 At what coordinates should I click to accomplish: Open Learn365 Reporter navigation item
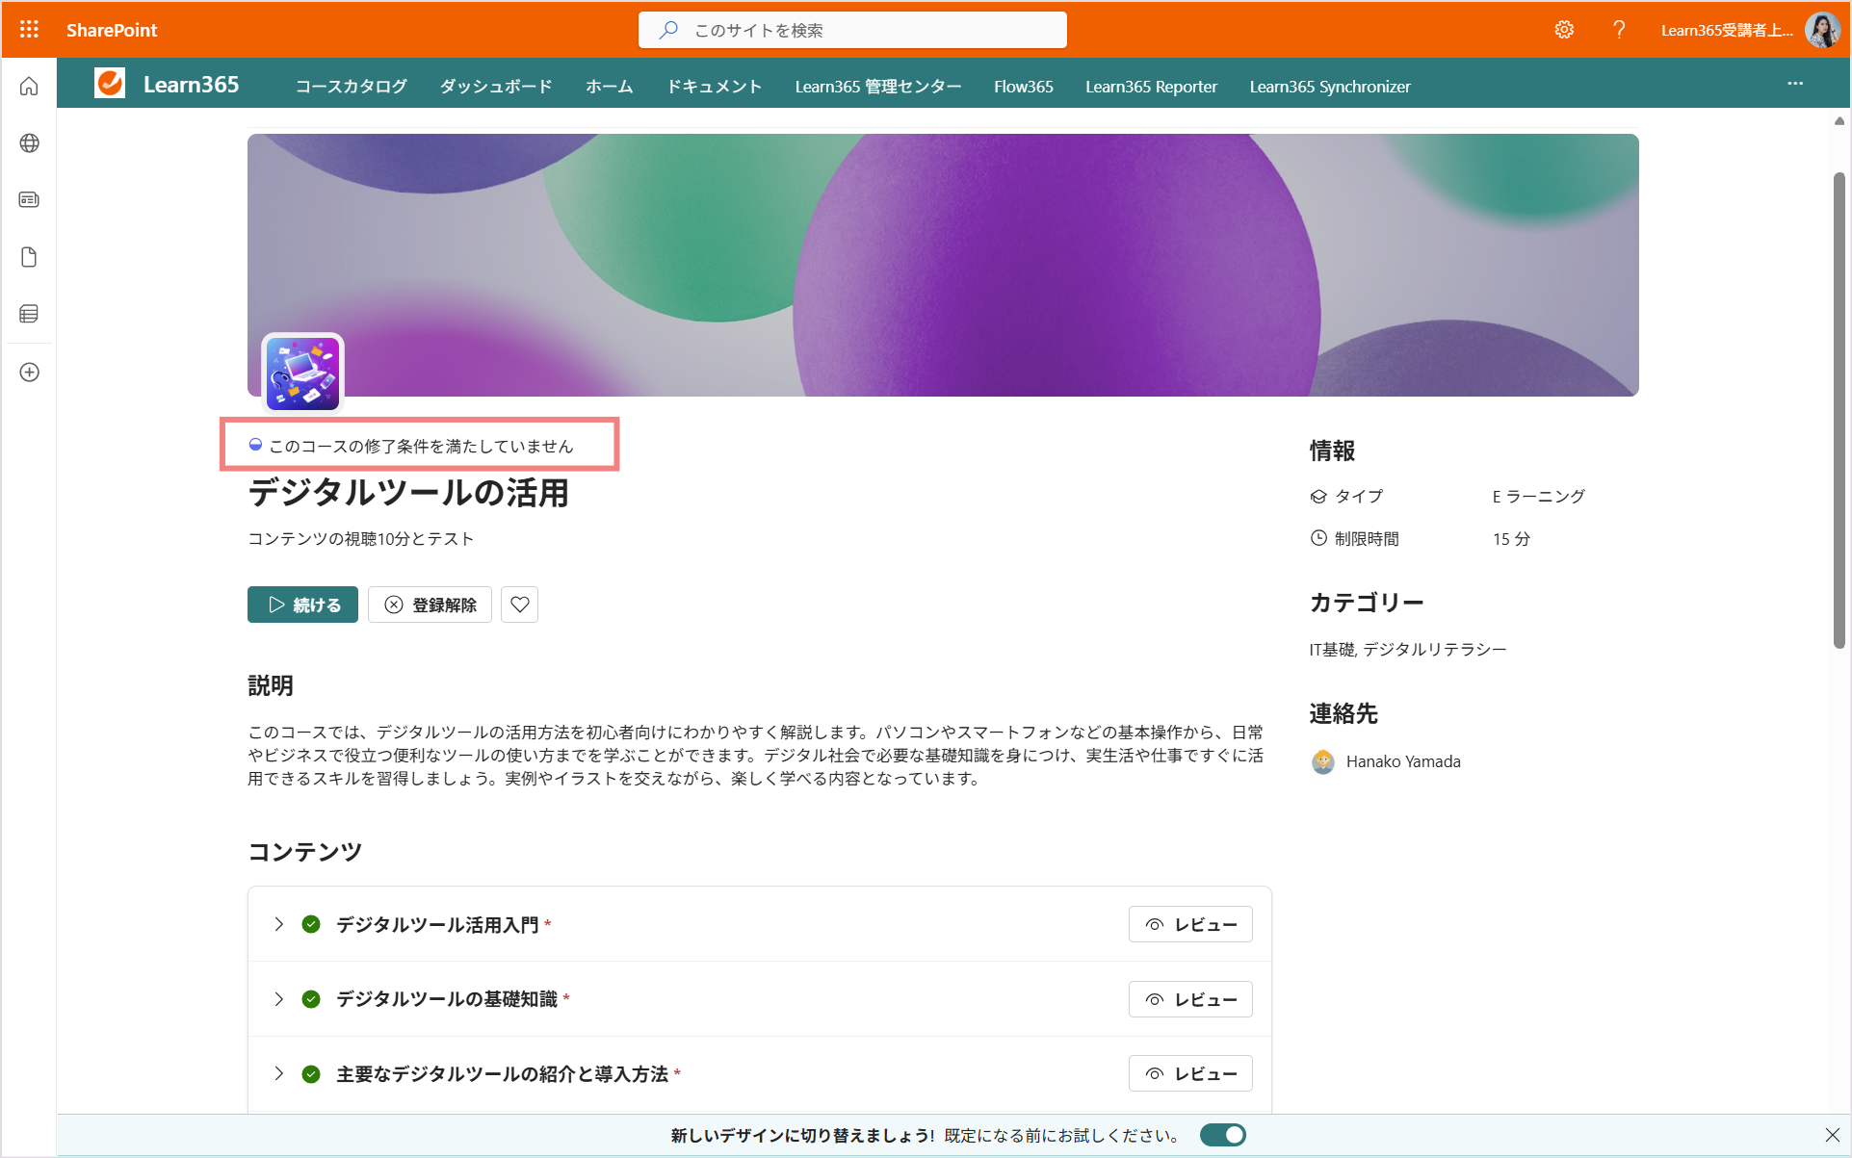point(1152,87)
